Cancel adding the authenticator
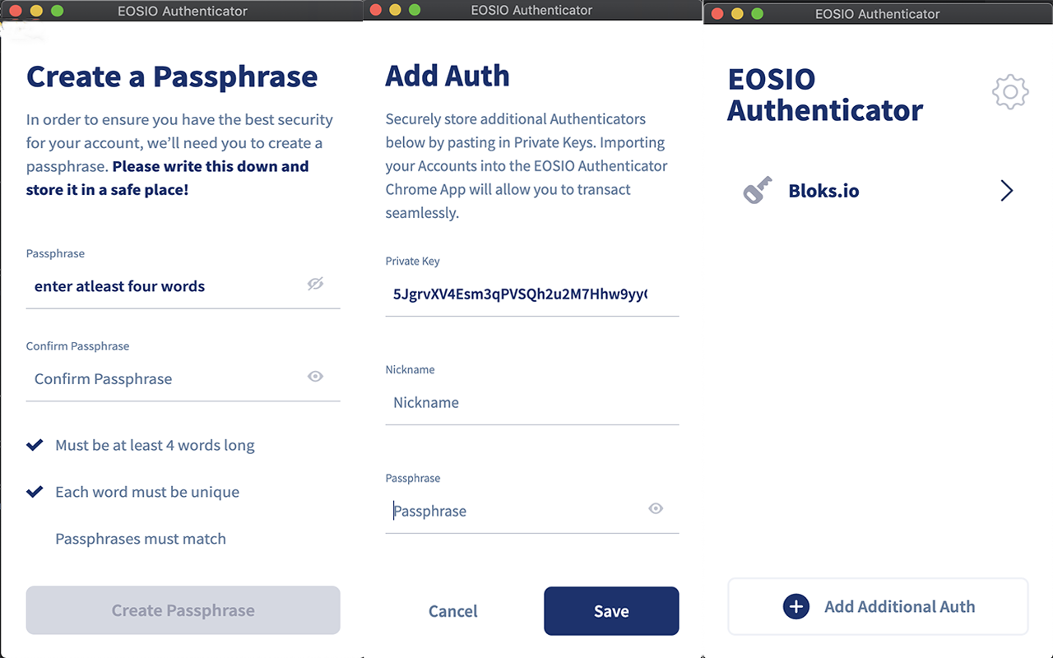This screenshot has width=1053, height=658. click(452, 611)
